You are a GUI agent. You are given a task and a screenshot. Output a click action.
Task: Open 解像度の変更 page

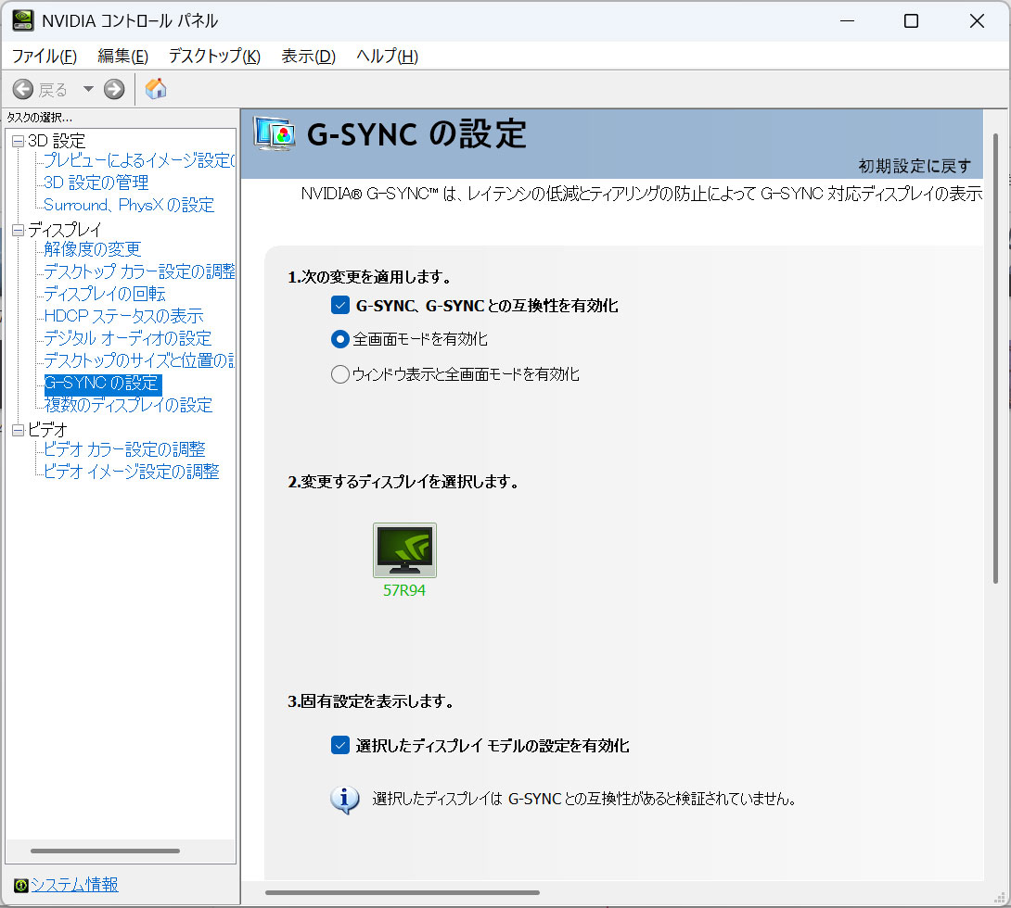tap(92, 249)
